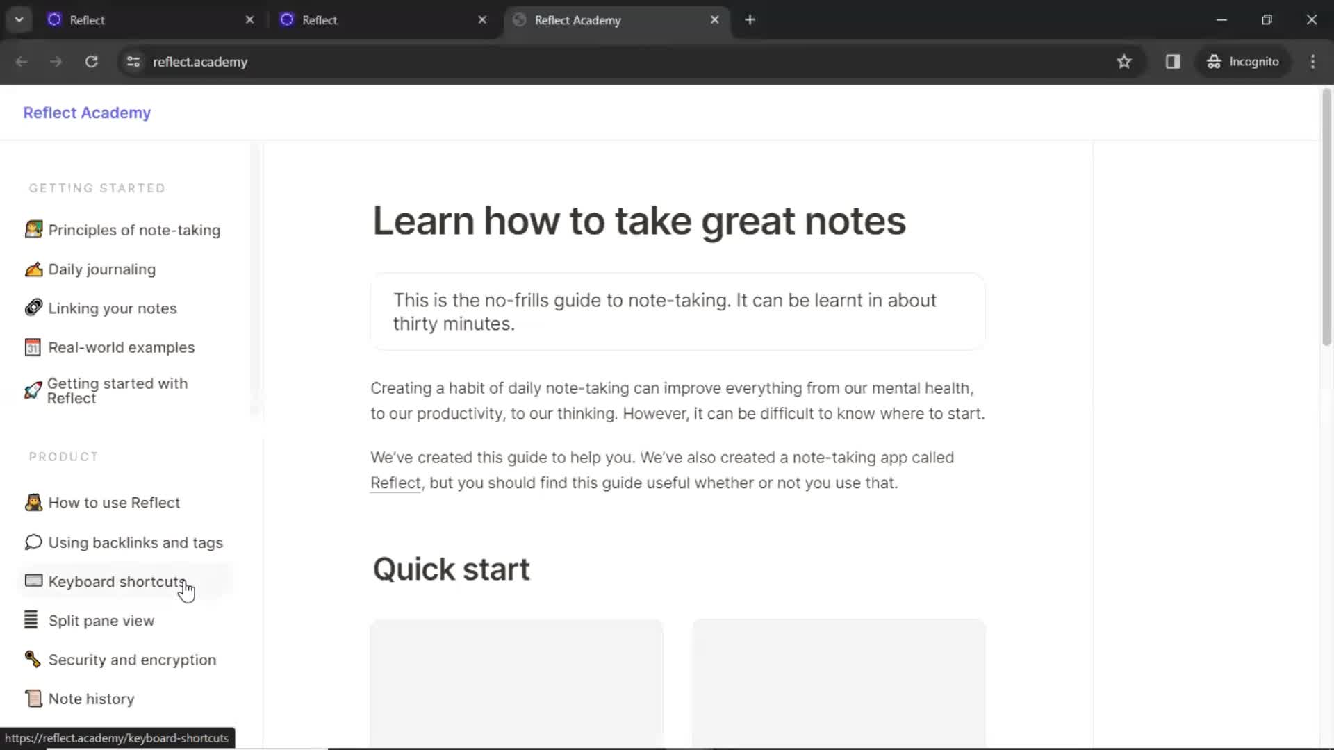
Task: Click the Linking your notes icon
Action: [x=33, y=308]
